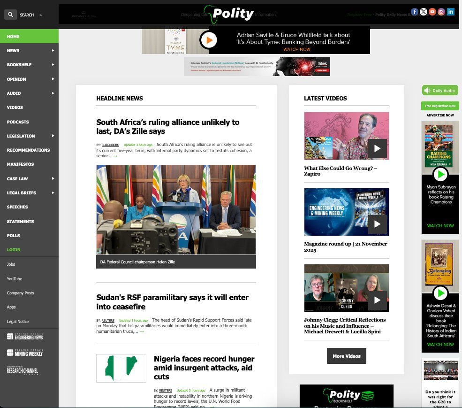Click the Nigeria map thumbnail
The width and height of the screenshot is (462, 408).
point(121,368)
